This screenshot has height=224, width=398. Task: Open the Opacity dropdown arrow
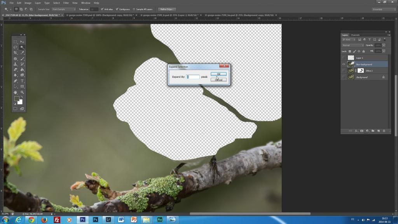pyautogui.click(x=383, y=45)
